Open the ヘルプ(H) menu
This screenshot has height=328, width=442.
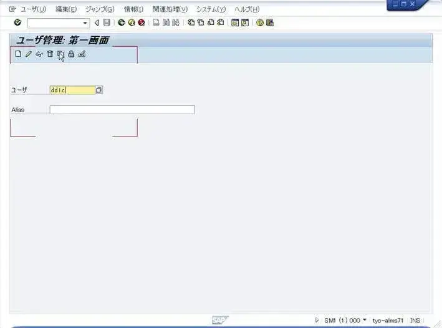point(247,9)
